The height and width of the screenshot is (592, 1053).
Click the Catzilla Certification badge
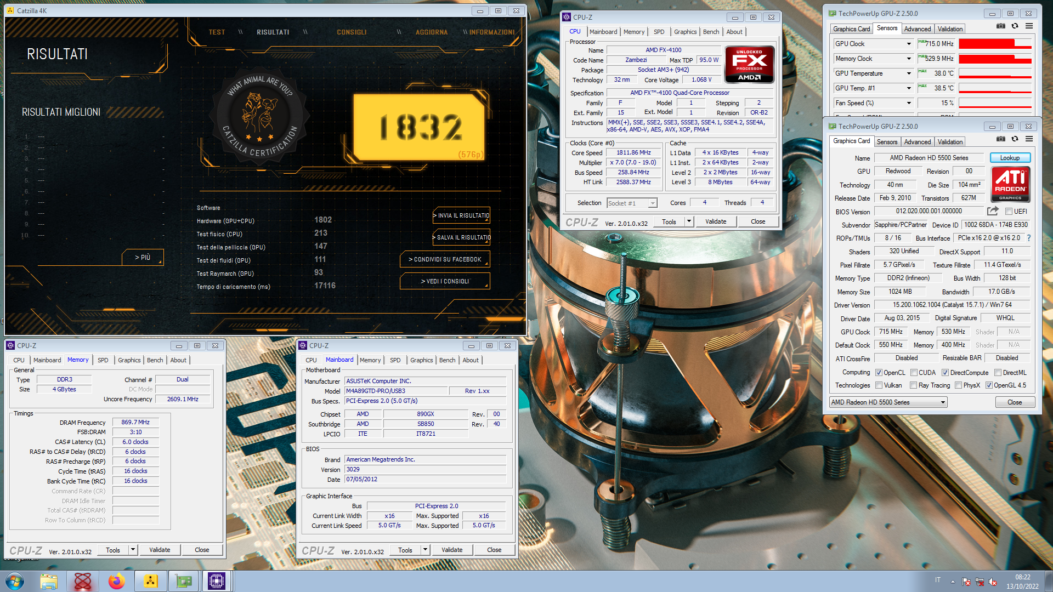[261, 117]
